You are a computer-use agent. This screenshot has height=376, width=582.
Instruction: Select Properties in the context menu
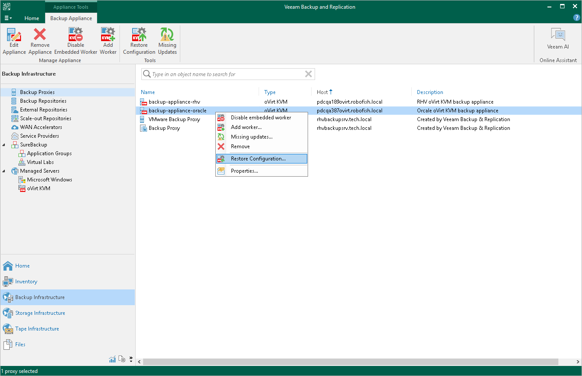pos(244,171)
